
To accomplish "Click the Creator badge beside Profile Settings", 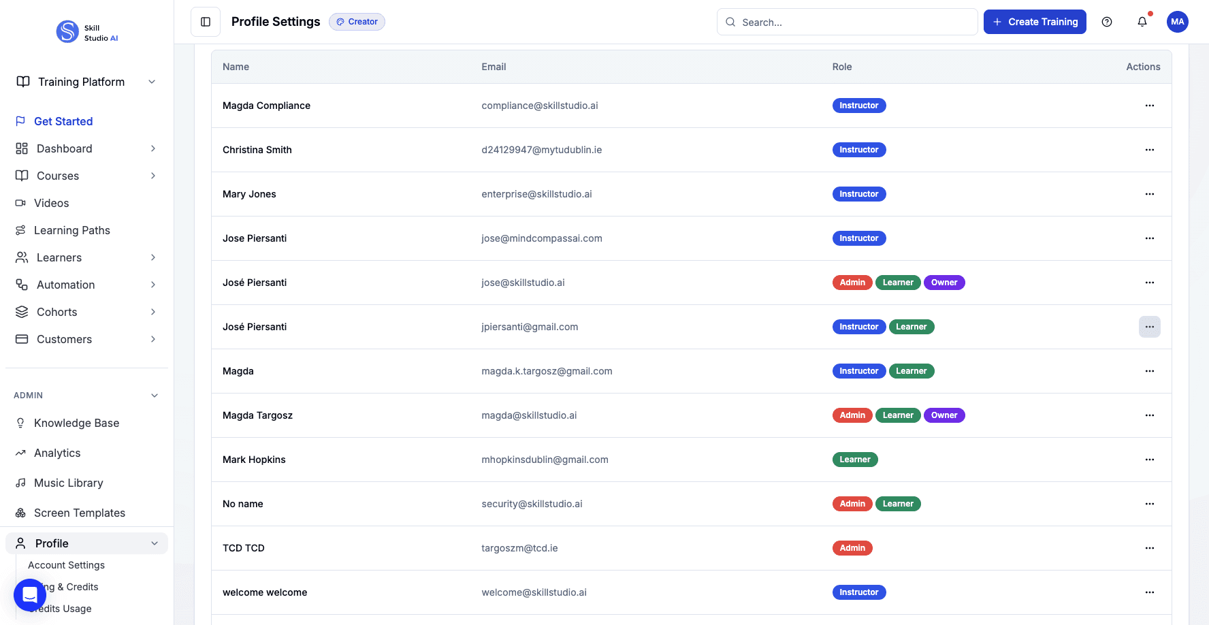I will pos(357,21).
